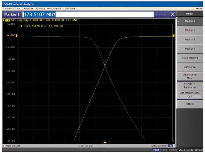
Task: Click the -45.00 bottom scale value
Action: coord(11,141)
